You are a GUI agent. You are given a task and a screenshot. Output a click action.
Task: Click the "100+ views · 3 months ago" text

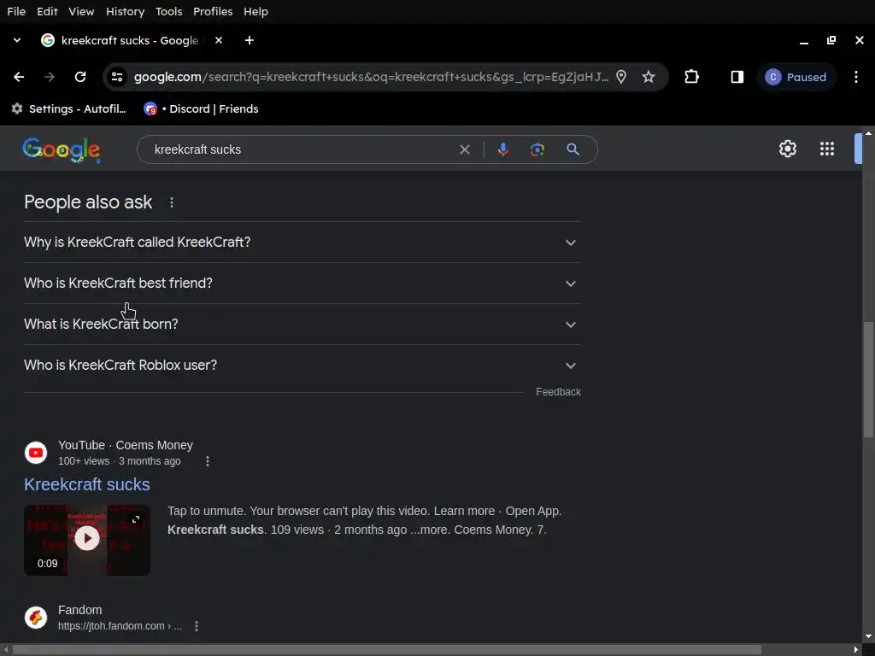120,461
